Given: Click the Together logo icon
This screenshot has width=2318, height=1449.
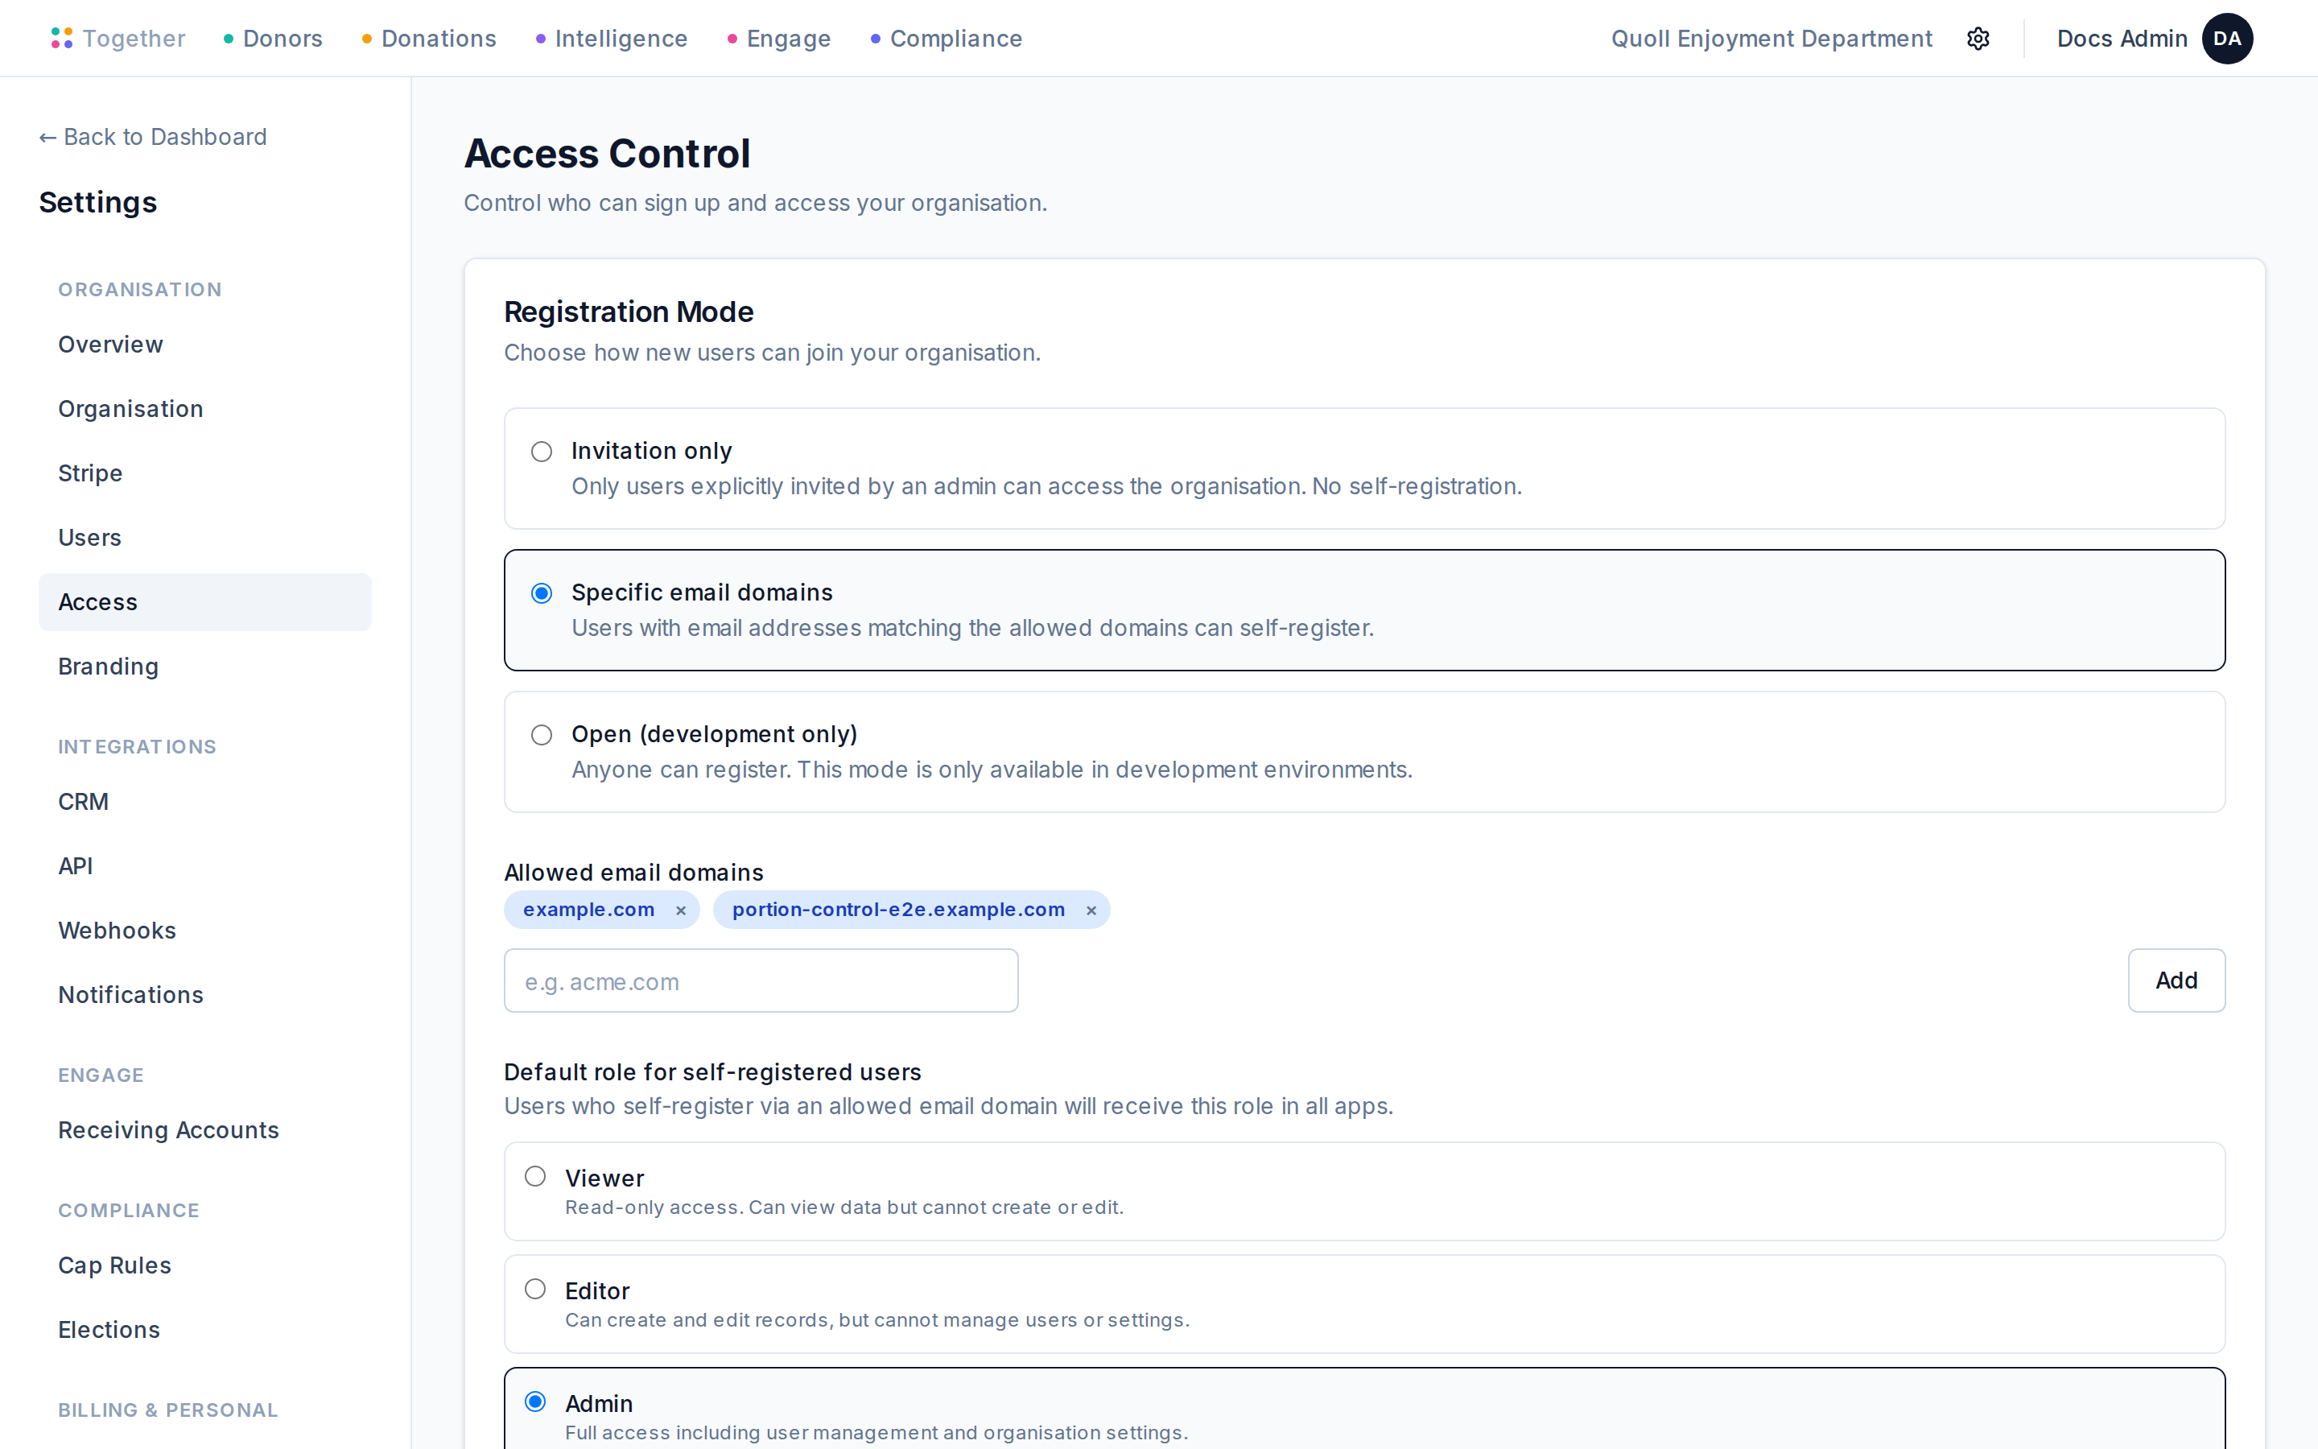Looking at the screenshot, I should 61,39.
